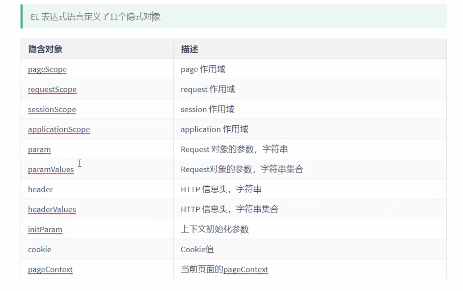Click the description 'request 作用域'

(208, 89)
